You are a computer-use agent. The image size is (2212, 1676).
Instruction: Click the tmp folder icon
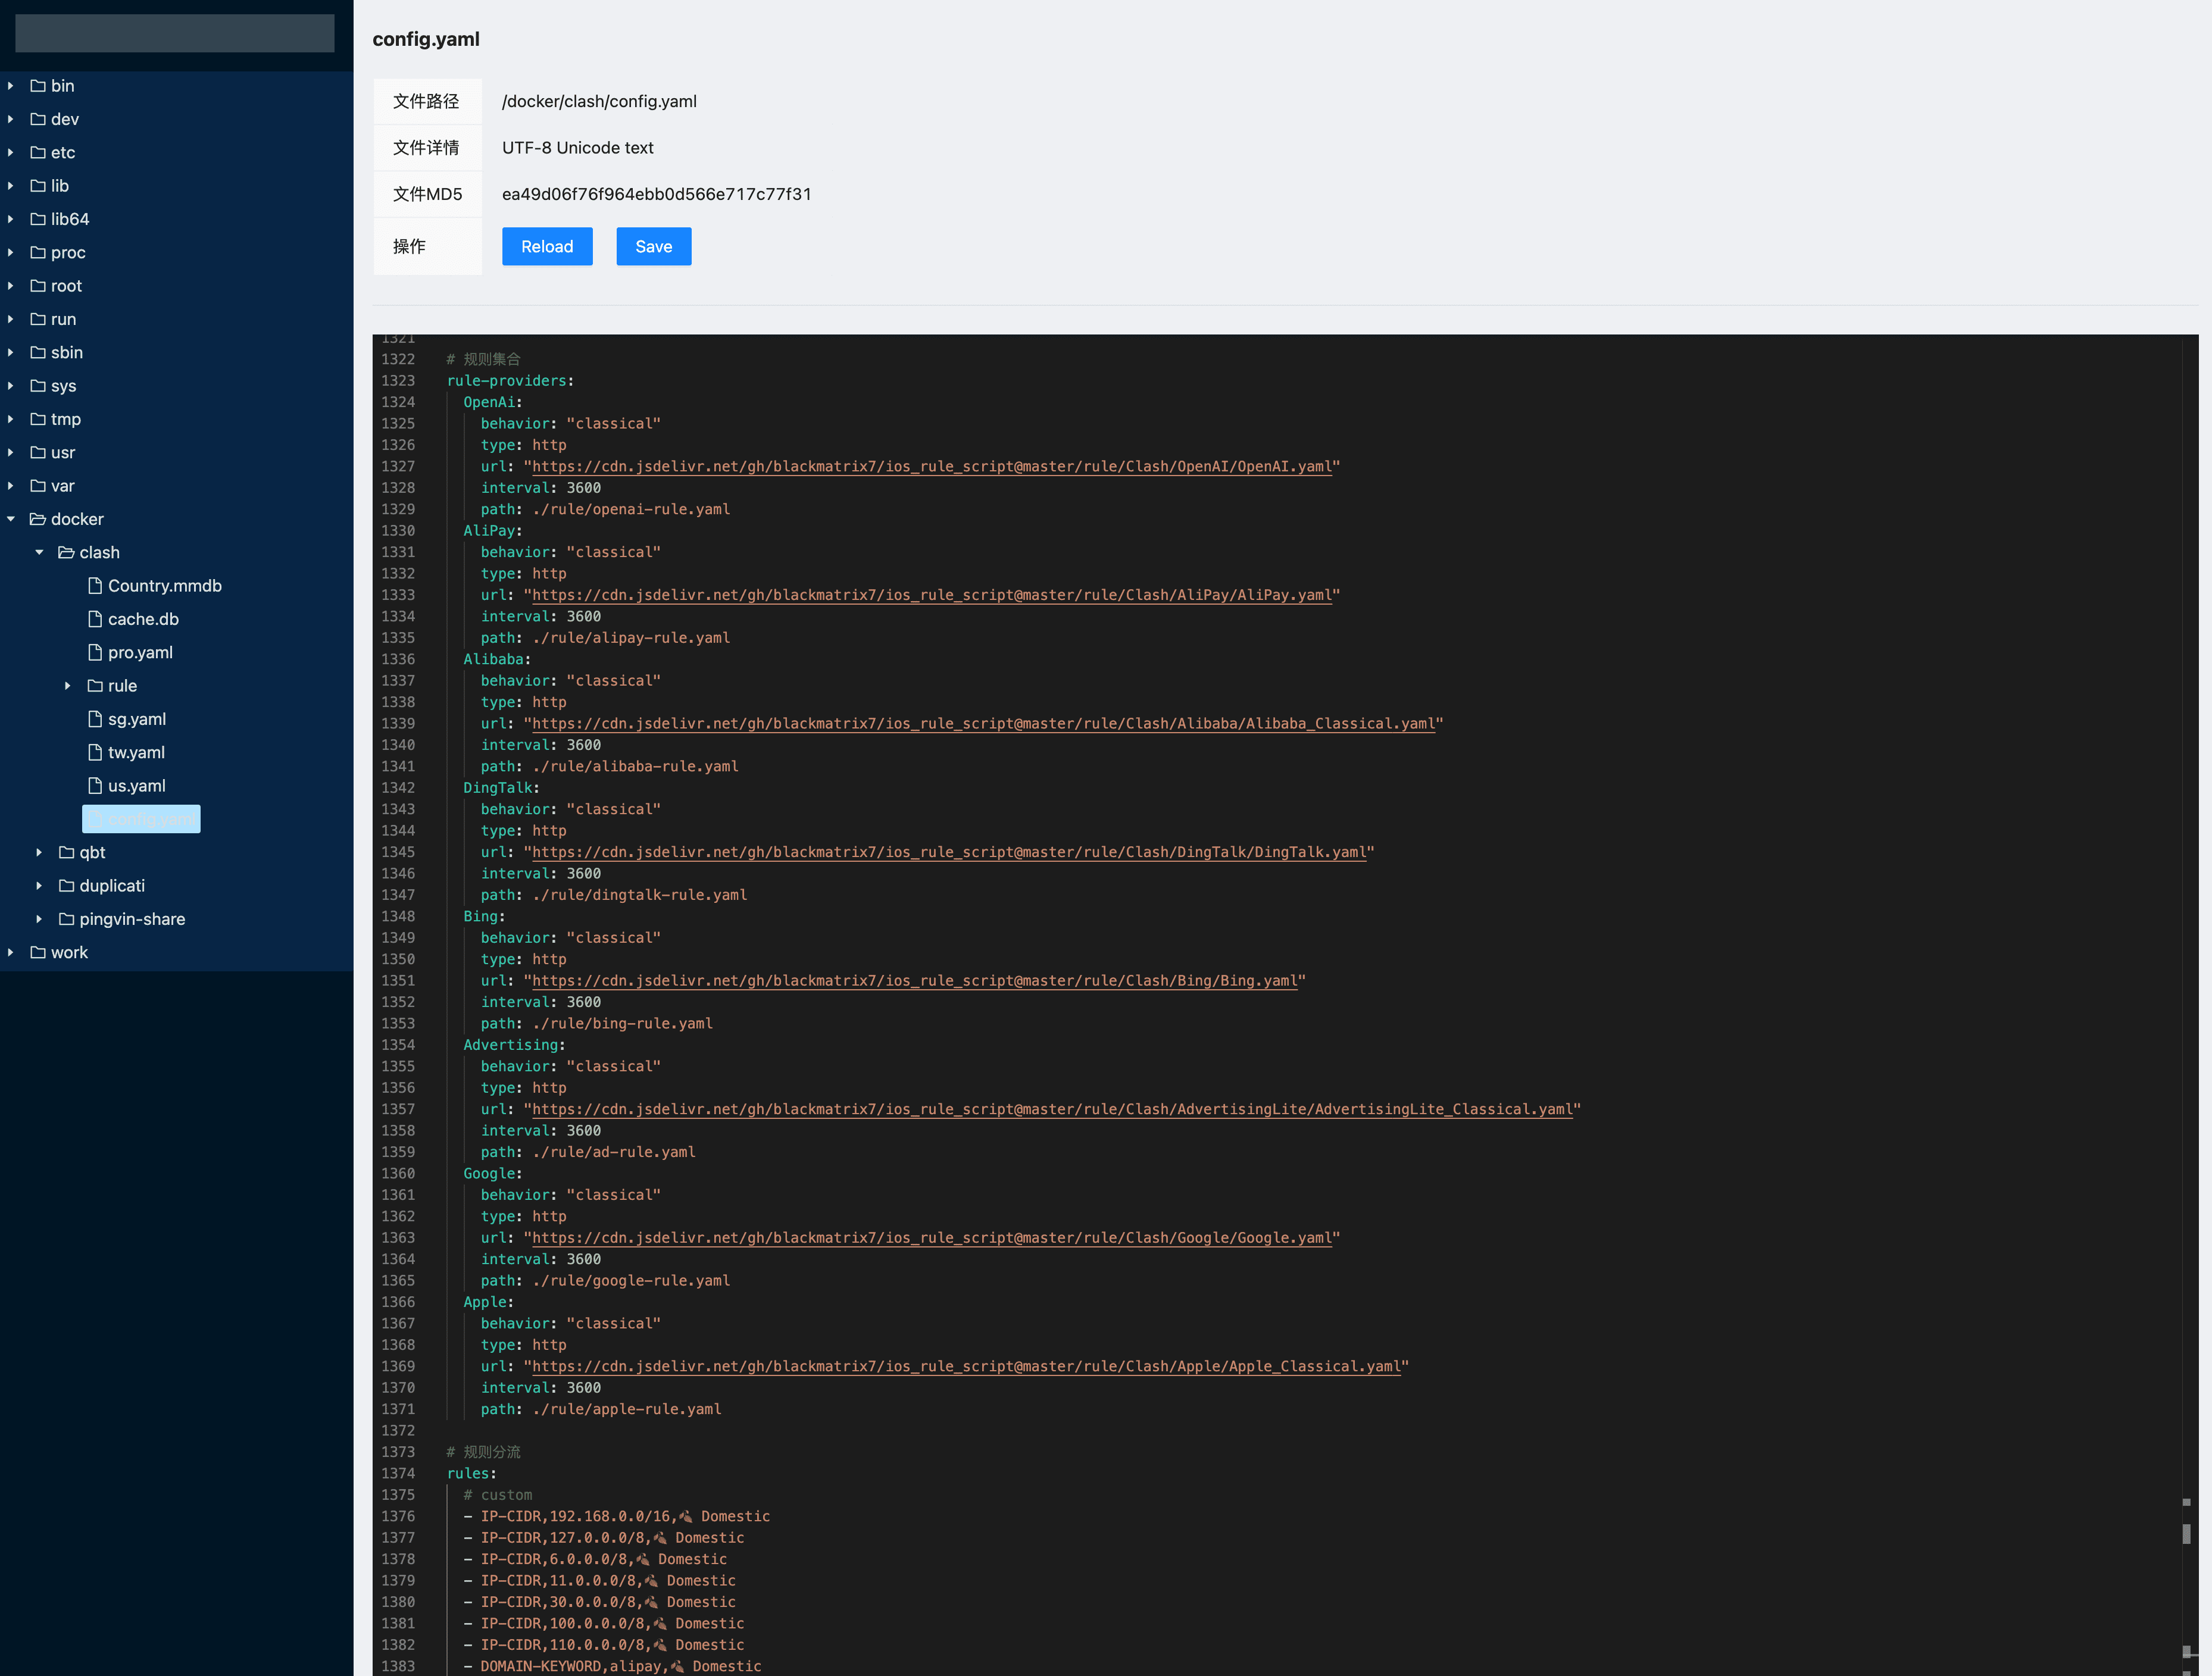tap(38, 419)
